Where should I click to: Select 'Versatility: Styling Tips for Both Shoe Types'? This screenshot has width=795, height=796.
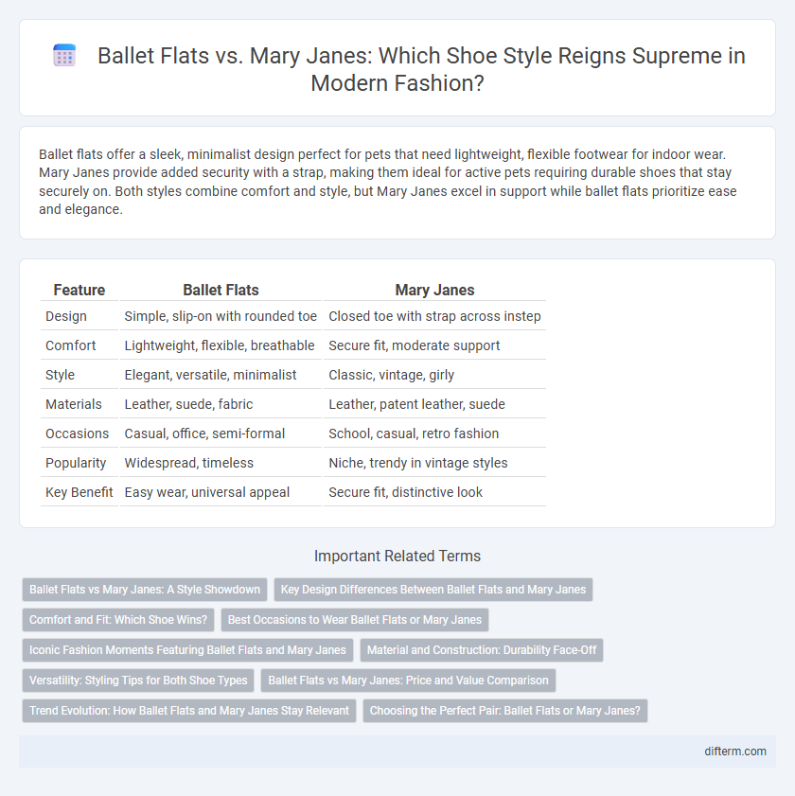click(138, 681)
